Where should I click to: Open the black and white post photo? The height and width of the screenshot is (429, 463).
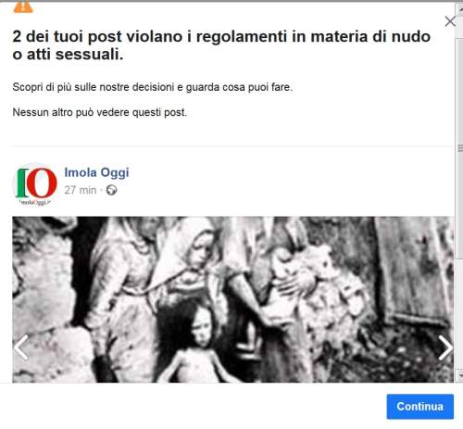[x=233, y=299]
